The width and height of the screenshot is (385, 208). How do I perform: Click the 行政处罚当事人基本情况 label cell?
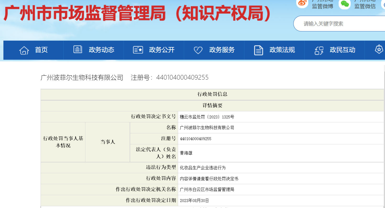[63, 142]
